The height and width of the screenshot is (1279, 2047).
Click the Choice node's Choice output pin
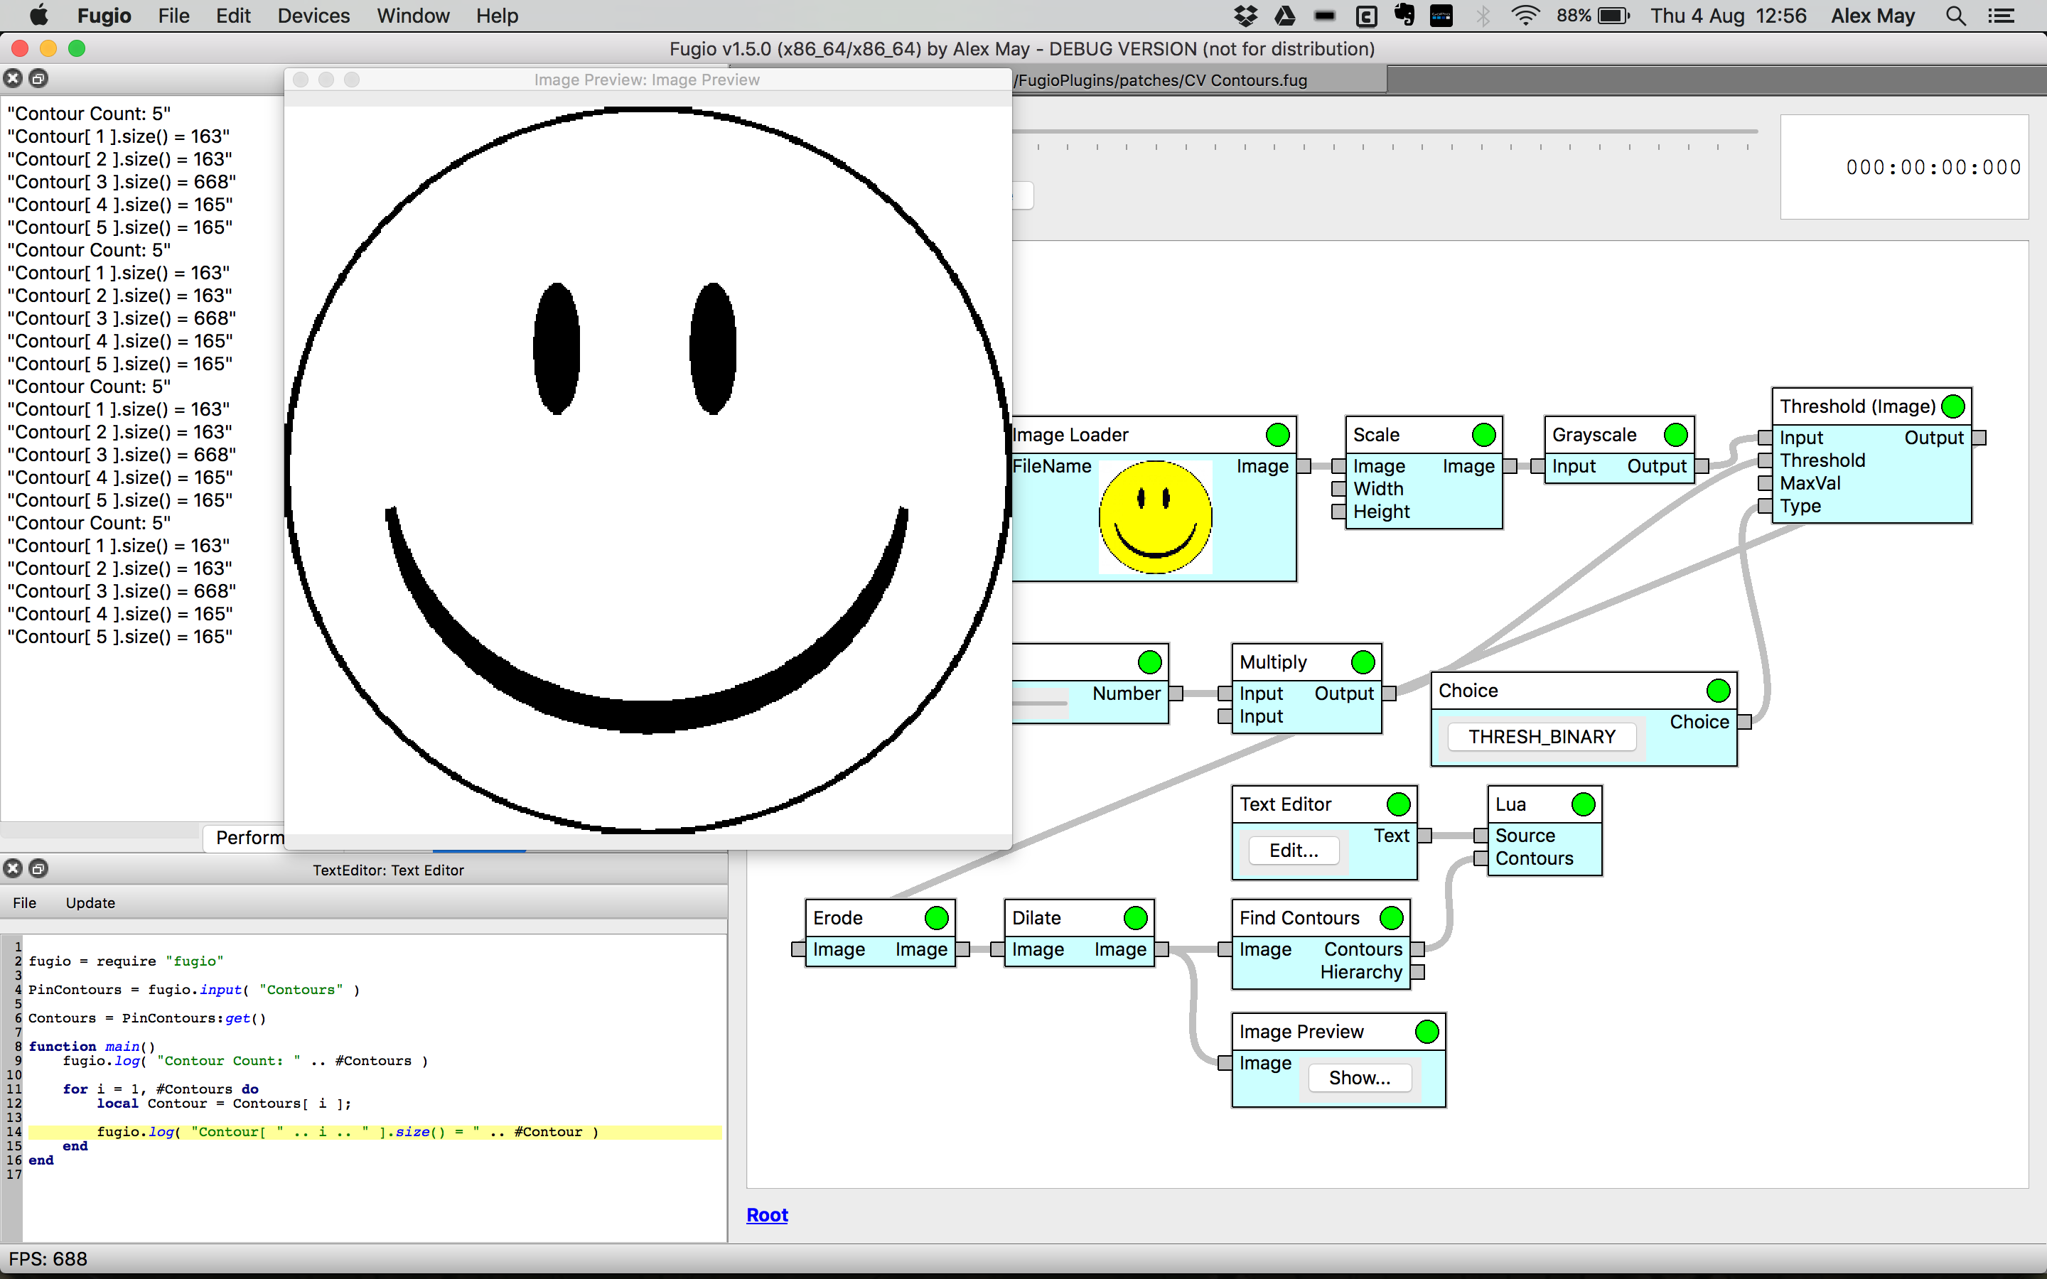1744,721
